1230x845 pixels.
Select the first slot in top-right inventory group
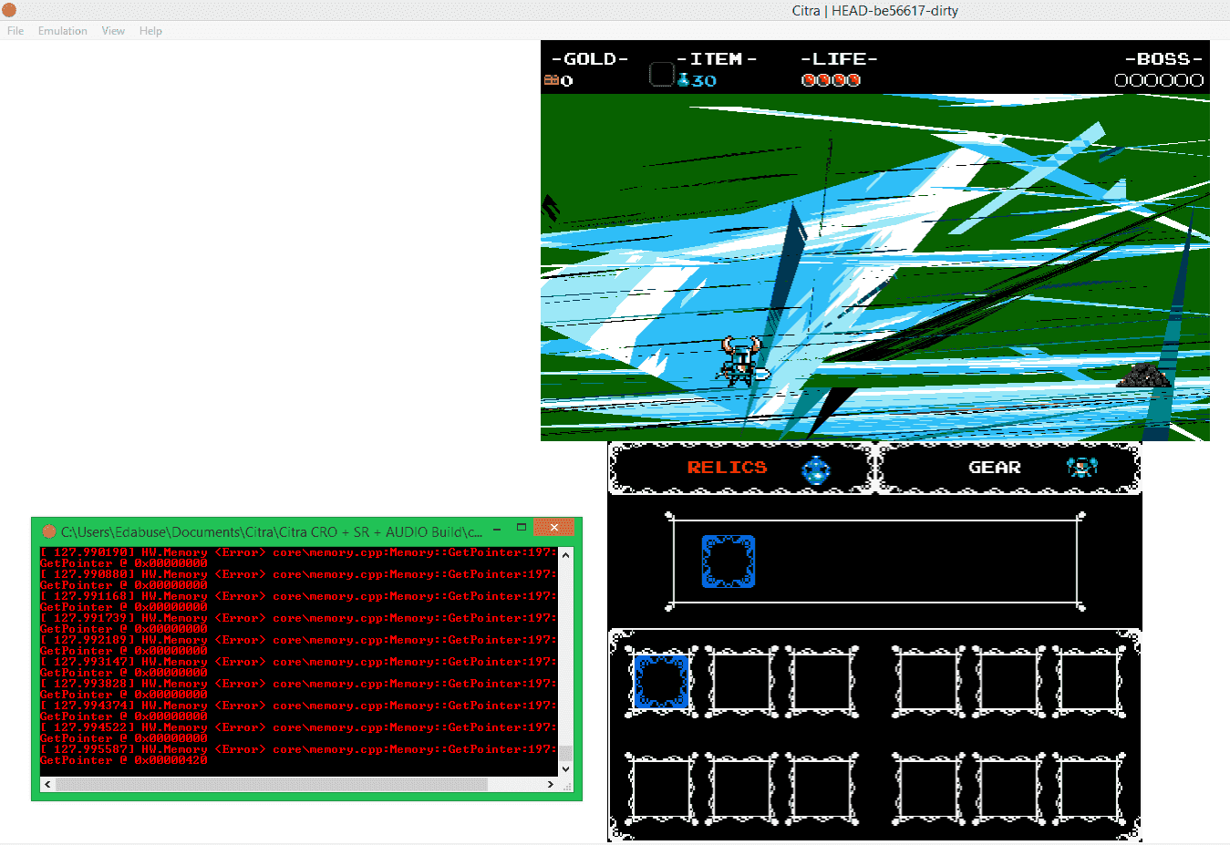(x=928, y=681)
